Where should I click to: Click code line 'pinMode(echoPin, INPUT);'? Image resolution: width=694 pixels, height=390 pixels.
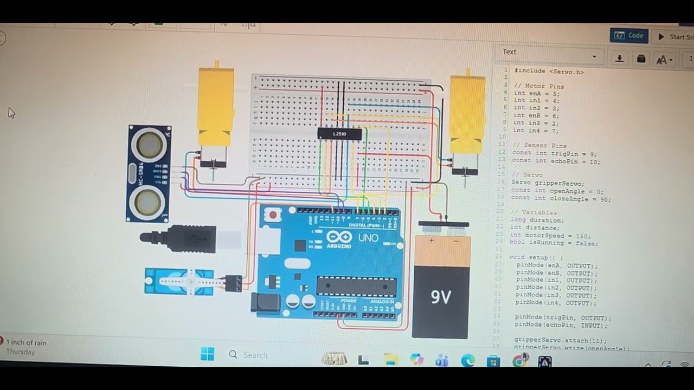(561, 326)
